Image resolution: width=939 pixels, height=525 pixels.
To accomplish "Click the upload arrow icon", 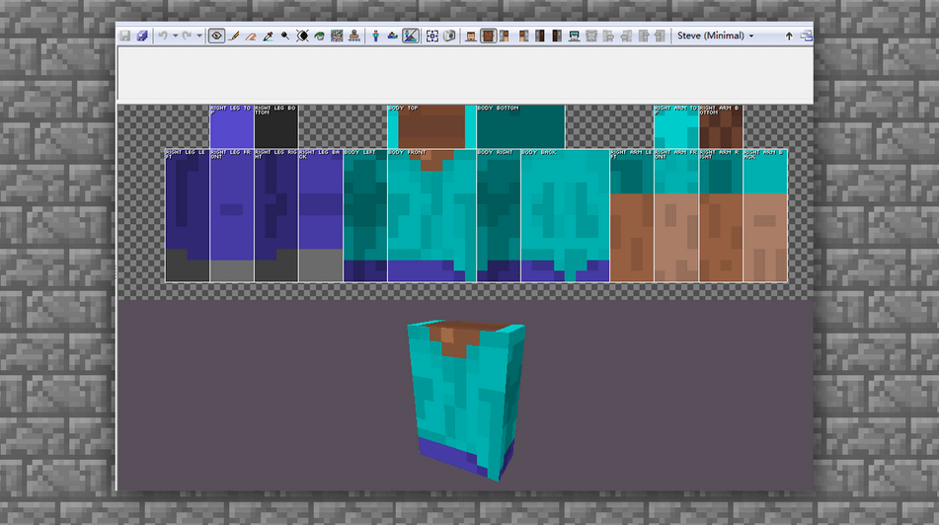I will (789, 37).
